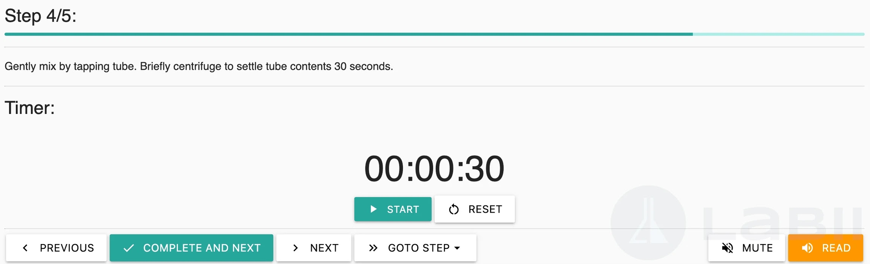Go back with the PREVIOUS button
The height and width of the screenshot is (264, 870).
click(x=56, y=248)
